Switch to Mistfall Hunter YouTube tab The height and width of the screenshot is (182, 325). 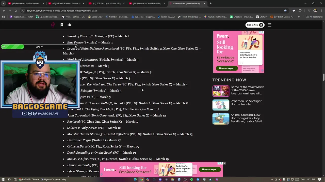pos(66,4)
